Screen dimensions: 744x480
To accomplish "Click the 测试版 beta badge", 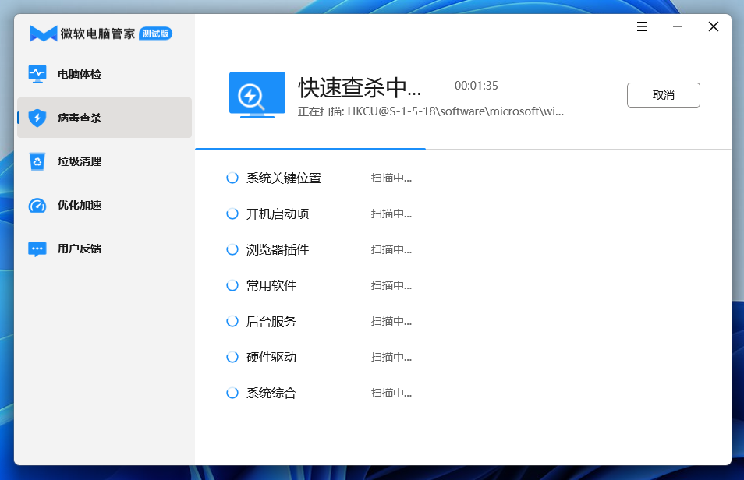I will (156, 34).
